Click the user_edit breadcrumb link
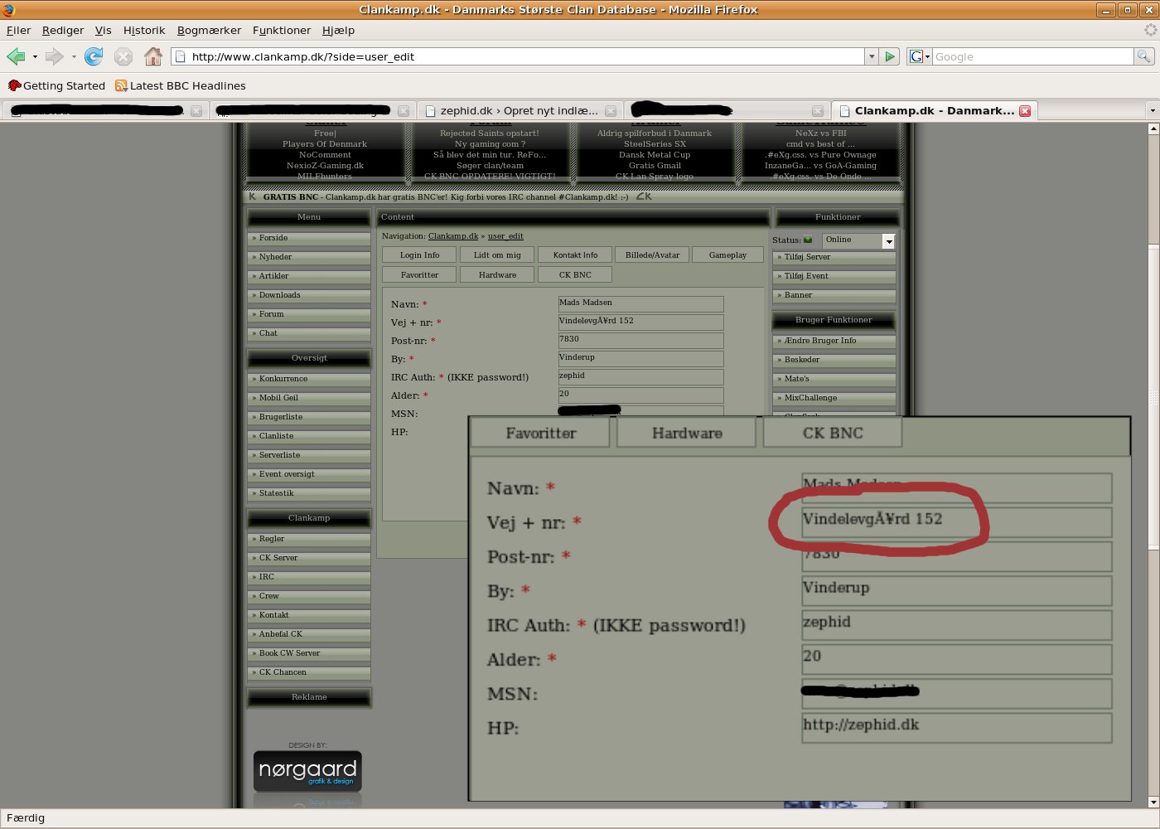This screenshot has width=1160, height=829. tap(505, 236)
